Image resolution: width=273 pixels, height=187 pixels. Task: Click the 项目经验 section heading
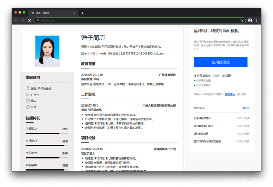tap(88, 138)
